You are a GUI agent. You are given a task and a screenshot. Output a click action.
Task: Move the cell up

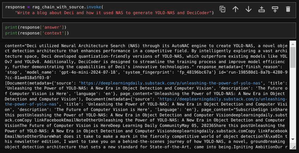(235, 9)
